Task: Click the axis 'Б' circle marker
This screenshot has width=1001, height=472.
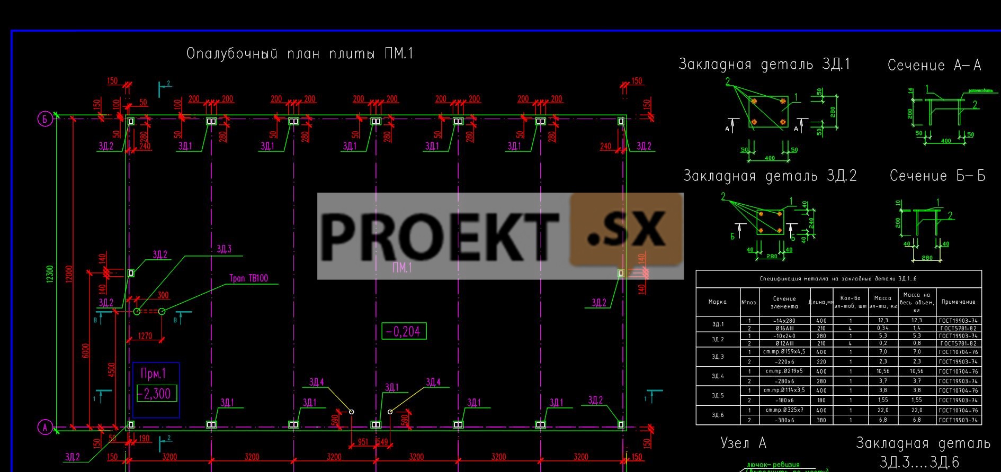Action: (44, 119)
